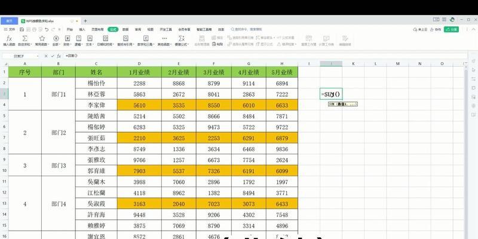Screen dimensions: 478x239
Task: Click the command search field
Action: point(247,29)
